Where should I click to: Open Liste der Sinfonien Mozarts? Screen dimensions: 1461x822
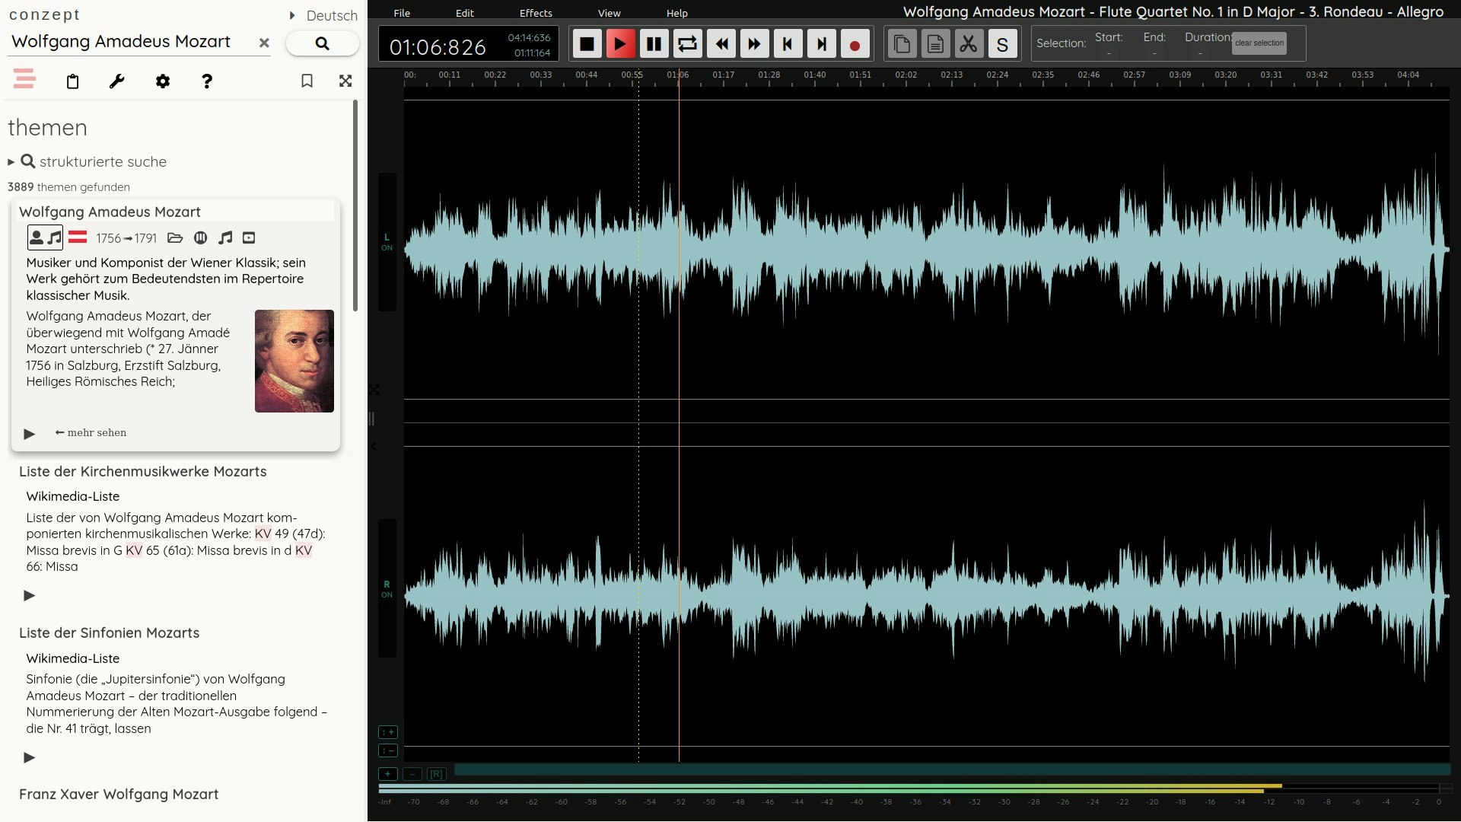(x=110, y=632)
